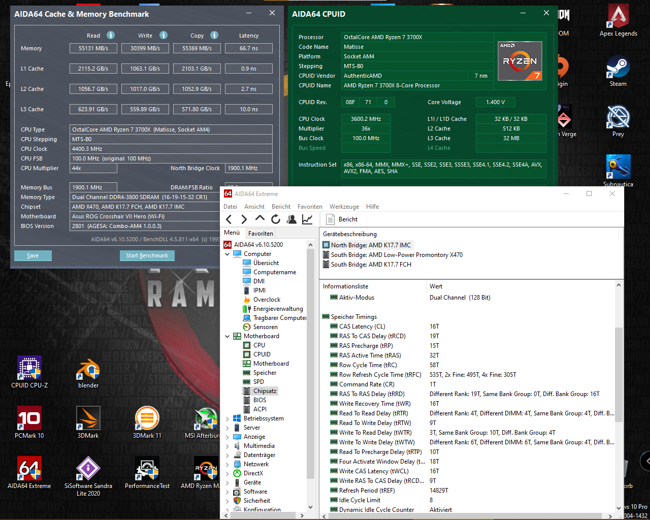Viewport: 650px width, 520px height.
Task: Click the forward arrow in AIDA64 Extreme toolbar
Action: pos(244,219)
